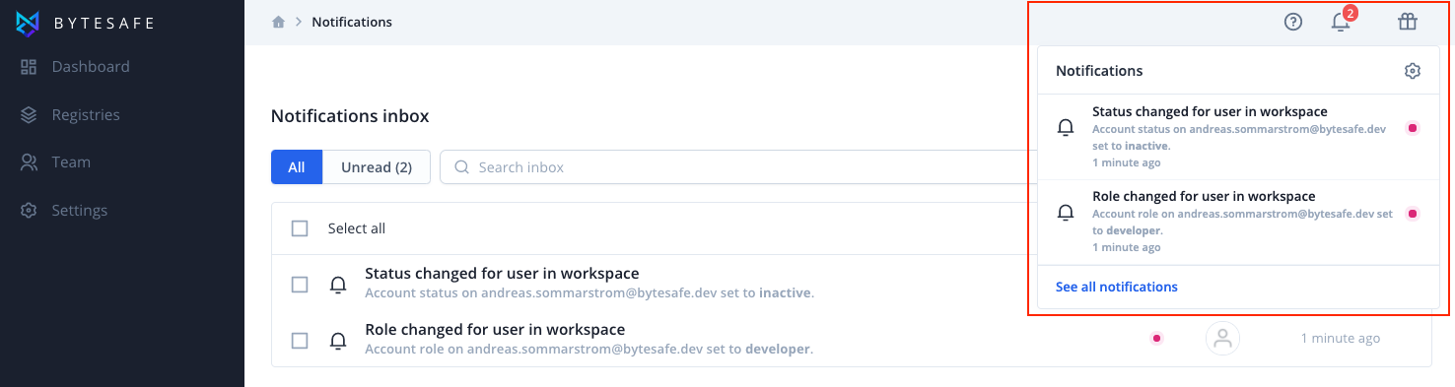The image size is (1455, 387).
Task: Click the Dashboard grid icon
Action: point(29,67)
